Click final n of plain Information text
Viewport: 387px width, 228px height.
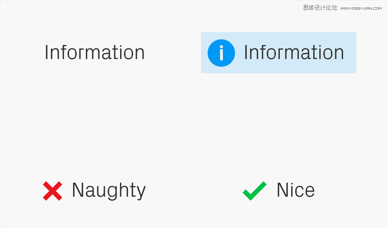point(140,54)
